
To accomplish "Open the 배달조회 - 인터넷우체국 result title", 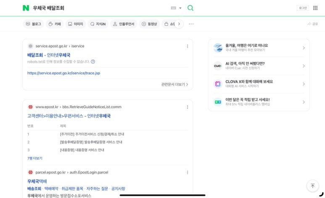I will point(49,55).
